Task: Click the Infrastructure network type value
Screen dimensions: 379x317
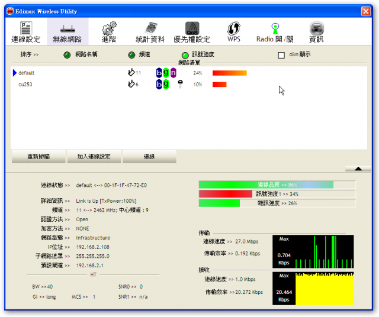Action: tap(93, 238)
